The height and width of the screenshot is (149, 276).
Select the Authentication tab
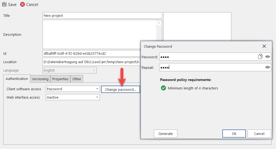pos(17,79)
